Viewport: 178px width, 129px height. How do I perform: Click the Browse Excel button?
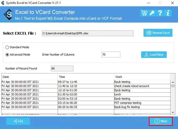(x=158, y=33)
